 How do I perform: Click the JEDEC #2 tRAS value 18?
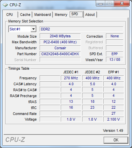[92, 101]
